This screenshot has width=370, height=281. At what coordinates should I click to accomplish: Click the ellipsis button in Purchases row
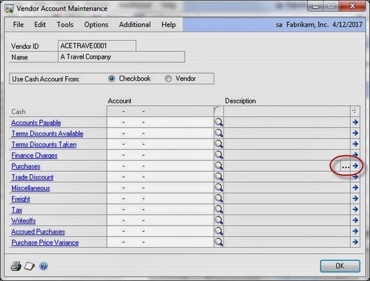coord(346,166)
